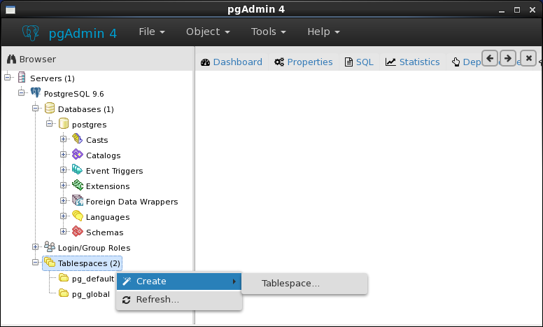
Task: Select the pg_global tablespace label
Action: point(91,294)
